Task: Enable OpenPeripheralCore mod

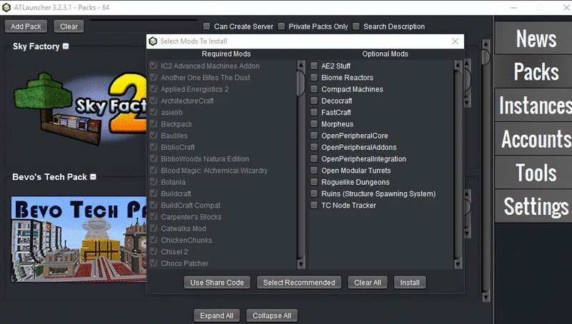Action: point(314,136)
